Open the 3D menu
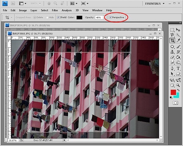 pyautogui.click(x=77, y=10)
